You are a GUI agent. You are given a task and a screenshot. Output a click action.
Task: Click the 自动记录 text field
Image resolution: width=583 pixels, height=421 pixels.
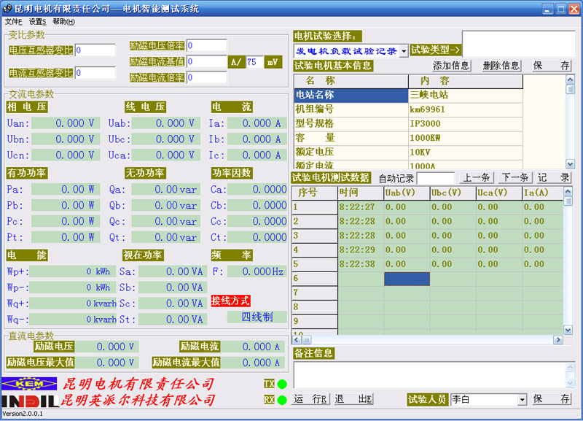pyautogui.click(x=436, y=178)
